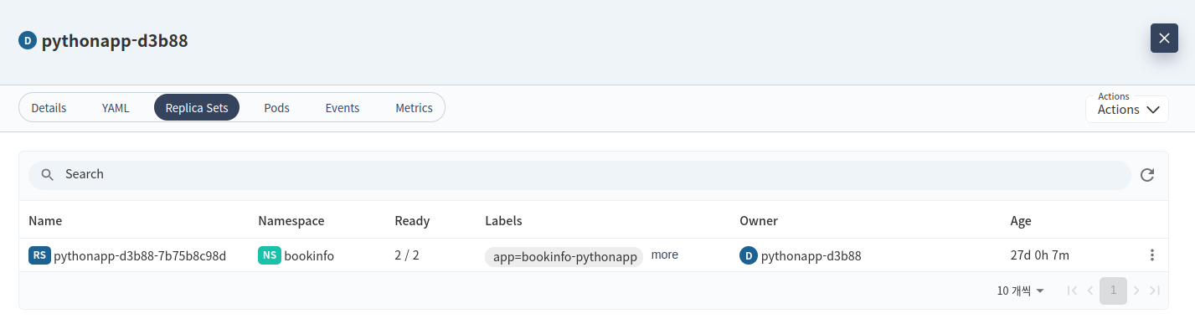Refresh the replica sets list
This screenshot has height=319, width=1195.
click(x=1148, y=175)
